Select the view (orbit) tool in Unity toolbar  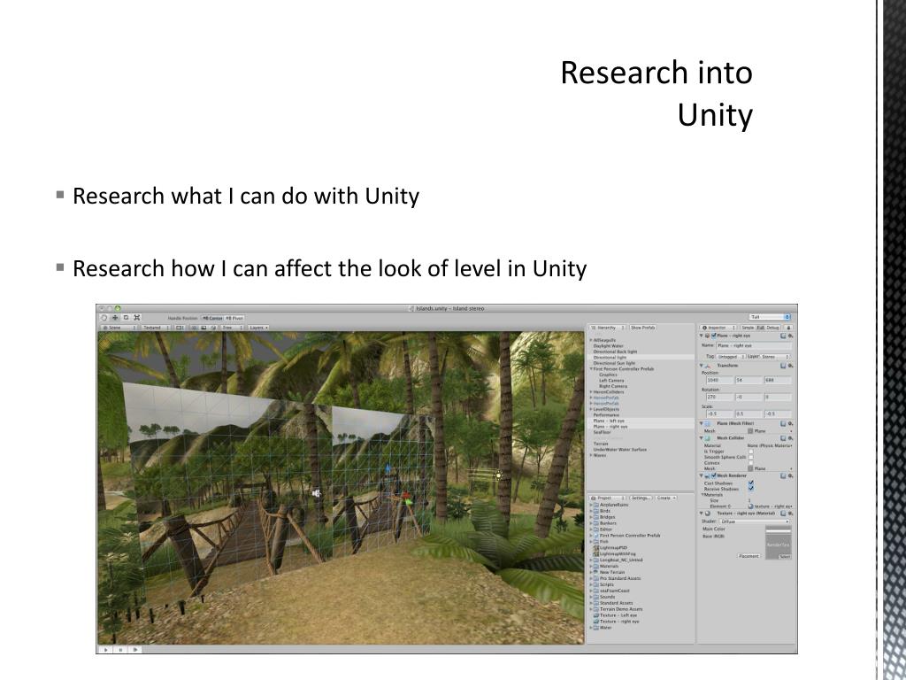[104, 318]
